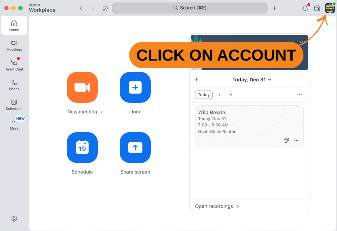Click the Today button in calendar
337x231 pixels.
pyautogui.click(x=204, y=95)
